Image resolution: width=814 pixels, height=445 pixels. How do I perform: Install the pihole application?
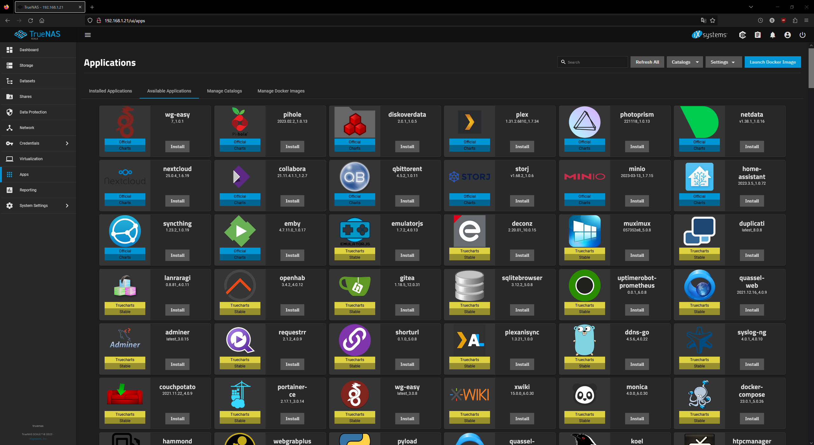click(292, 147)
